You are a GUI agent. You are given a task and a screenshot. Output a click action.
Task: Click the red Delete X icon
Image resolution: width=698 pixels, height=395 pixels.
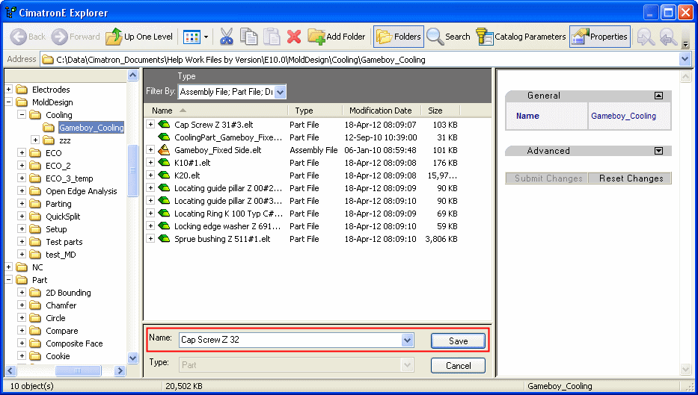pyautogui.click(x=294, y=37)
